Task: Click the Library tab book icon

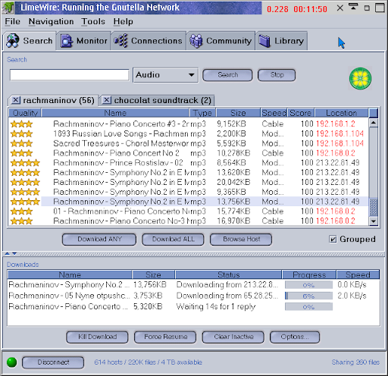Action: coord(264,41)
